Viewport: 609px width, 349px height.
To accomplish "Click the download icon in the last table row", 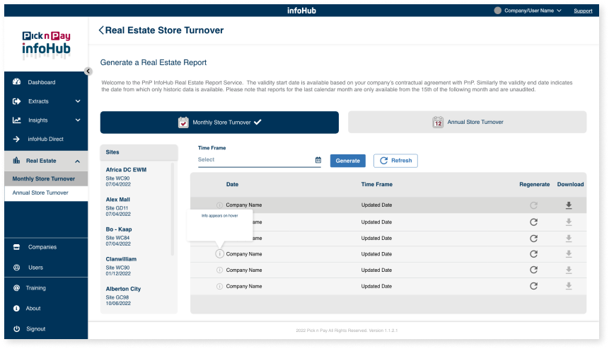I will click(x=569, y=286).
